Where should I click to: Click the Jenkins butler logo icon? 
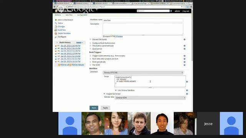click(56, 11)
